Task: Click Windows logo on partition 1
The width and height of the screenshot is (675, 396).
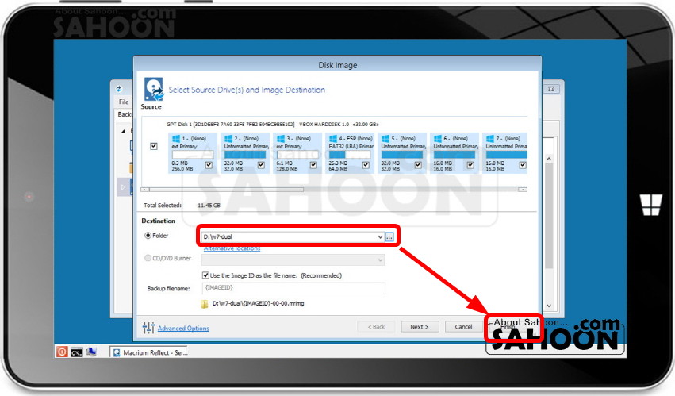Action: [x=175, y=138]
